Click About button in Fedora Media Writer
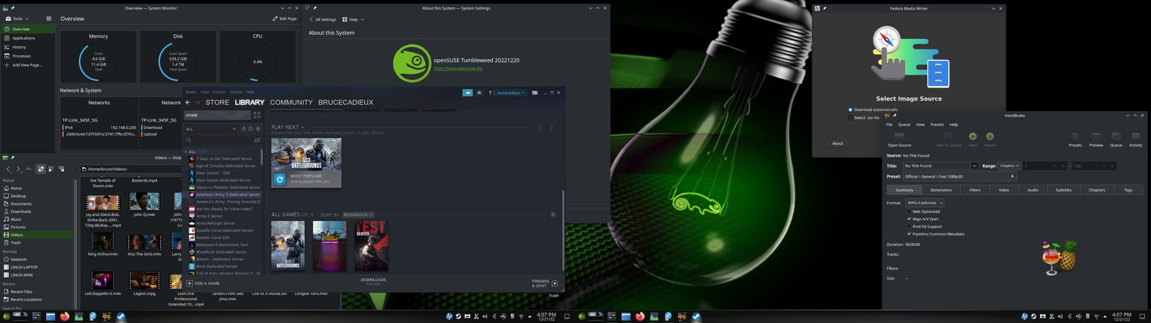Image resolution: width=1151 pixels, height=323 pixels. tap(837, 144)
